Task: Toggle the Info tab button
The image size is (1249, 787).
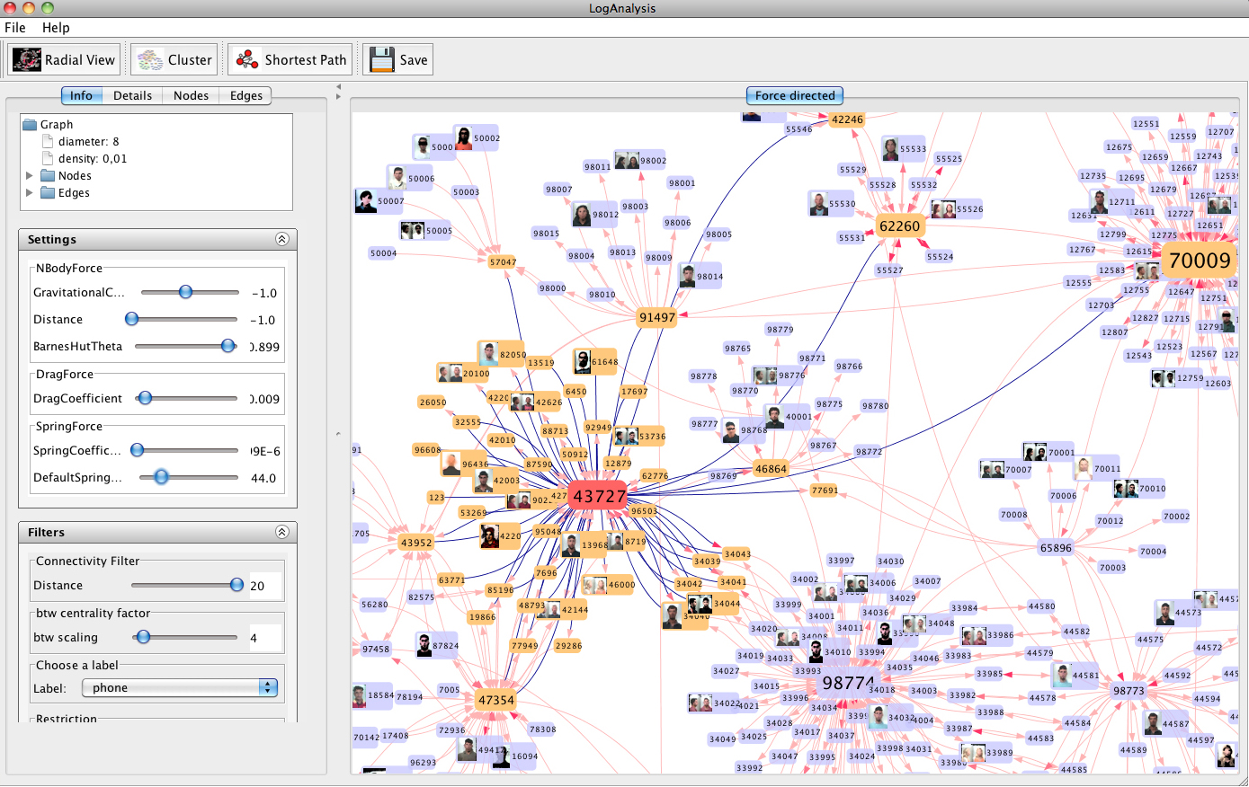Action: pos(81,95)
